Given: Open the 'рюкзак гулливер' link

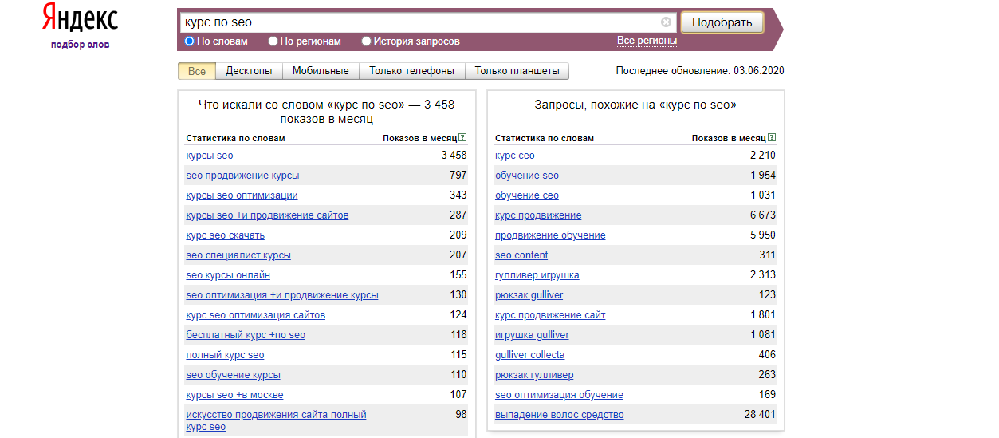Looking at the screenshot, I should point(534,375).
